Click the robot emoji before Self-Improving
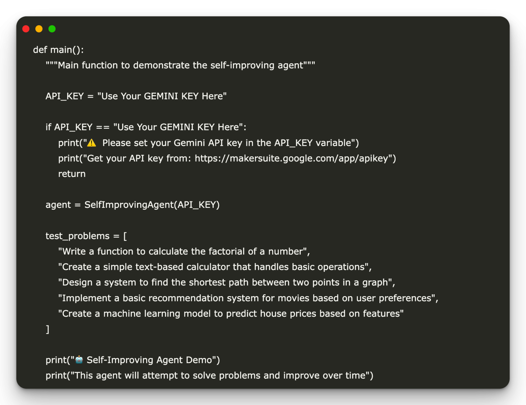Image resolution: width=526 pixels, height=405 pixels. point(79,360)
